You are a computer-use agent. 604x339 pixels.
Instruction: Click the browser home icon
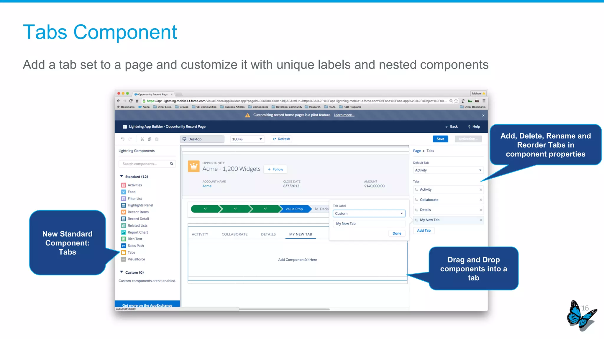(137, 101)
